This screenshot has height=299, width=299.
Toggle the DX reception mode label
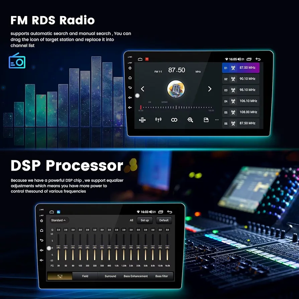(149, 102)
